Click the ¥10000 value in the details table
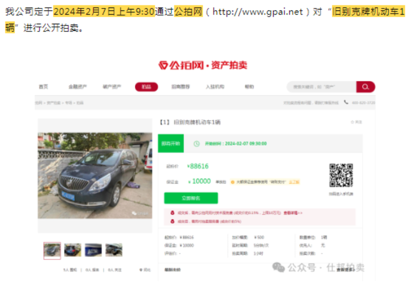Screen dimensions: 411x293 [187, 246]
